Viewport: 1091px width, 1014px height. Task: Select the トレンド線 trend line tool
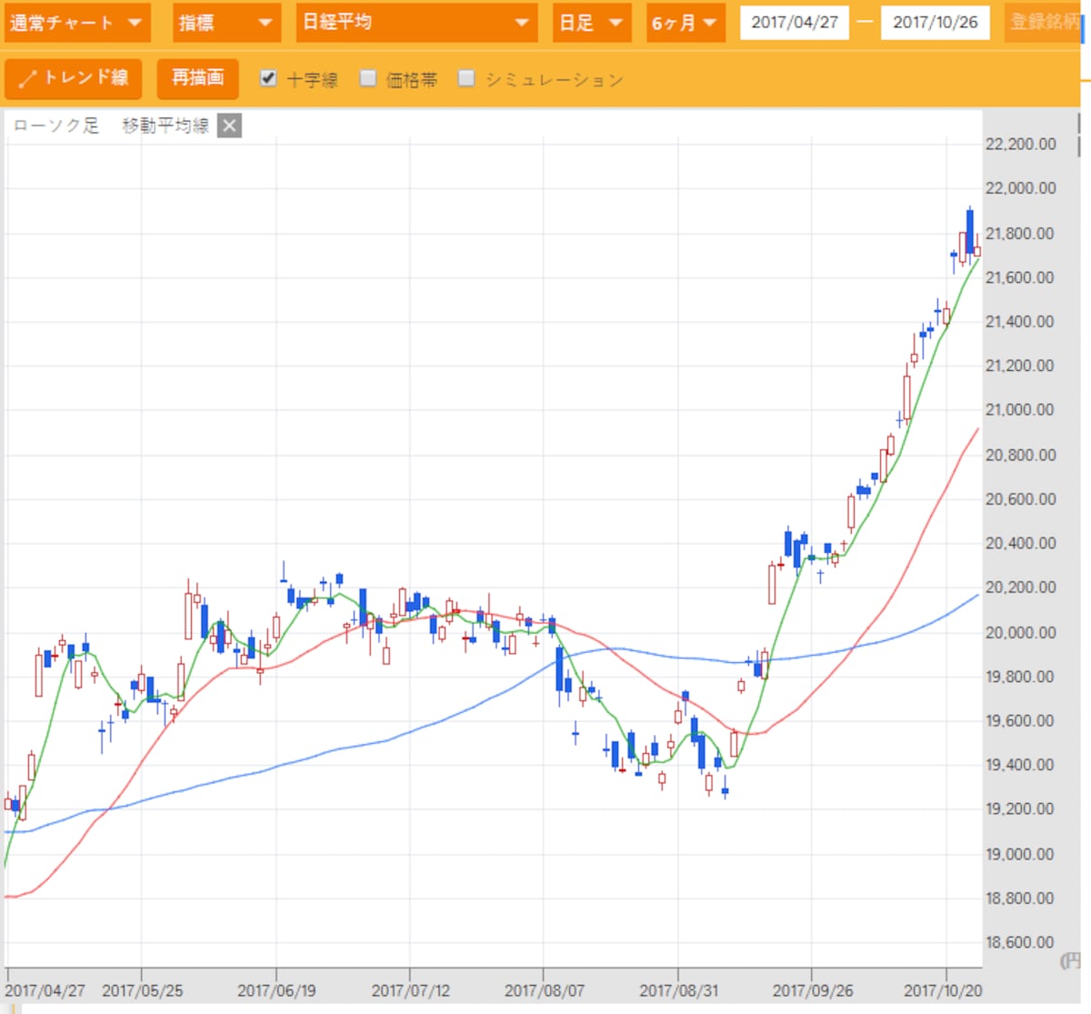tap(74, 79)
